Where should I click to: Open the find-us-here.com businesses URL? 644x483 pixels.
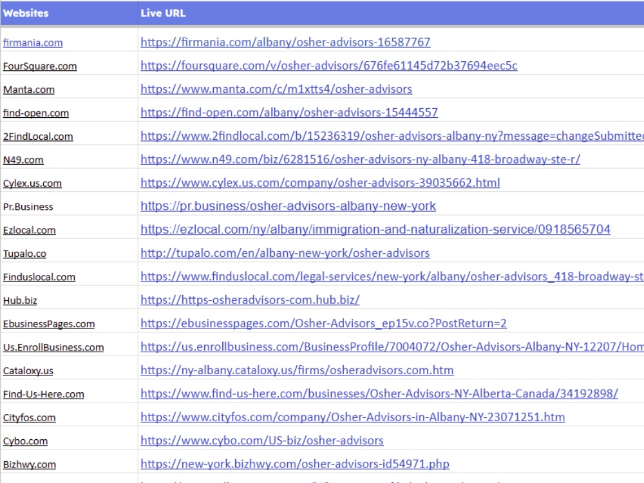coord(379,393)
